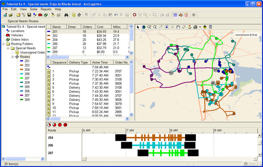Image resolution: width=263 pixels, height=167 pixels.
Task: Select the Pan hand tool on map toolbar
Action: pyautogui.click(x=178, y=27)
